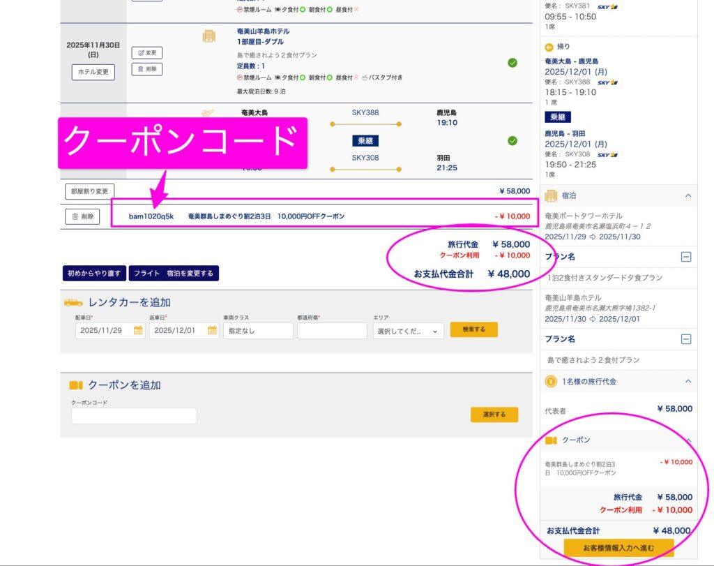Collapse the 宿泊 section chevron
The width and height of the screenshot is (714, 566).
click(688, 196)
